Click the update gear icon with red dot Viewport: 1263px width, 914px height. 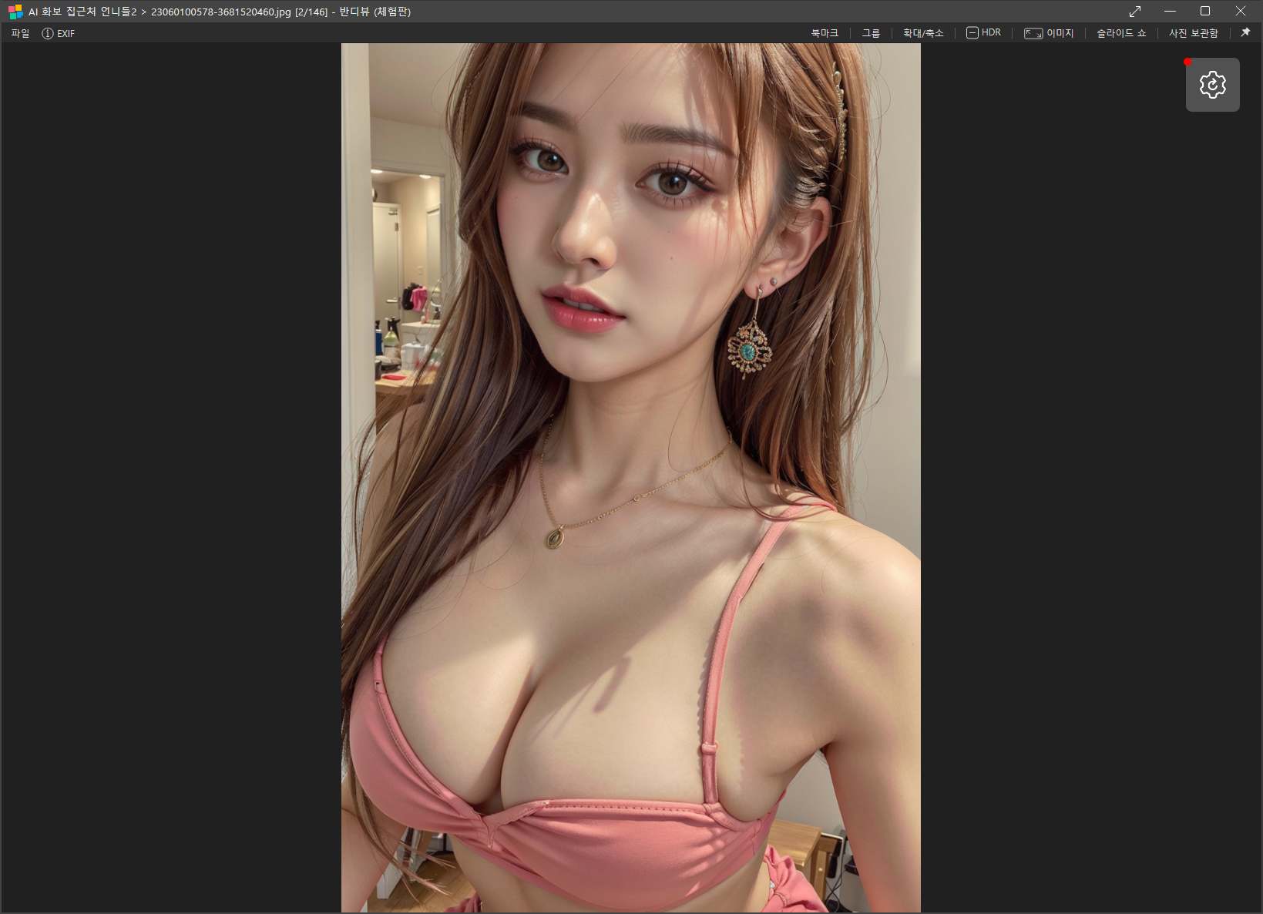(x=1212, y=85)
